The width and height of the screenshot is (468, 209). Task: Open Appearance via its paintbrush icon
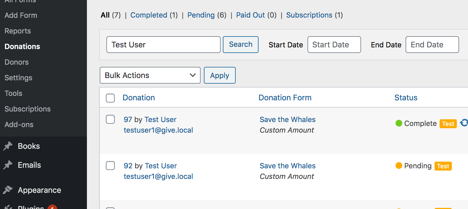(8, 190)
